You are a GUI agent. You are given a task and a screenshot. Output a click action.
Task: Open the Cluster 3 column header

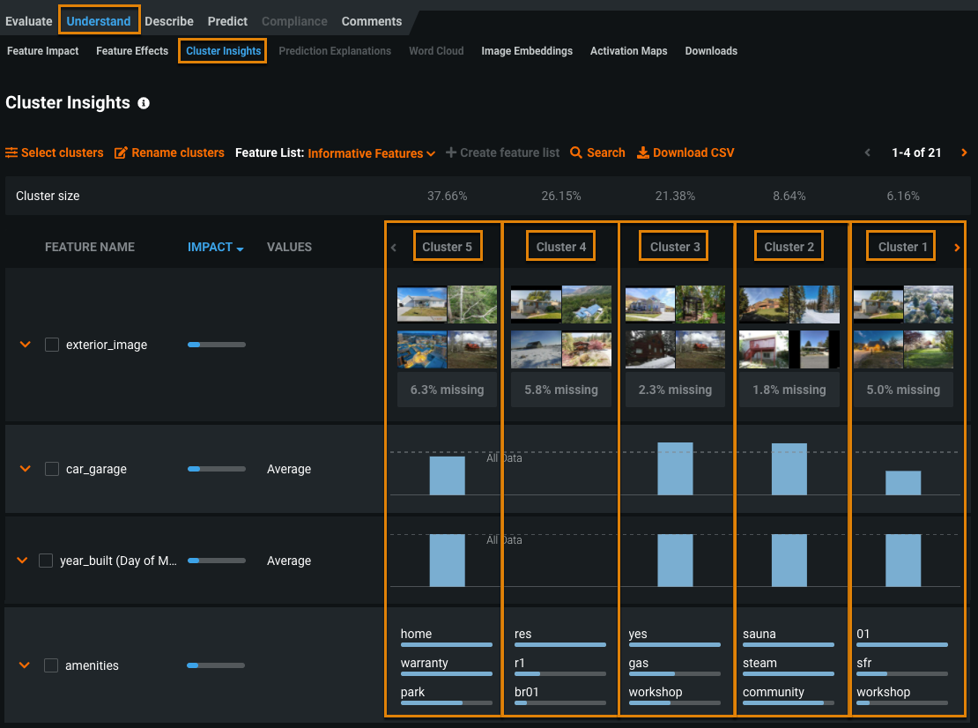tap(675, 247)
